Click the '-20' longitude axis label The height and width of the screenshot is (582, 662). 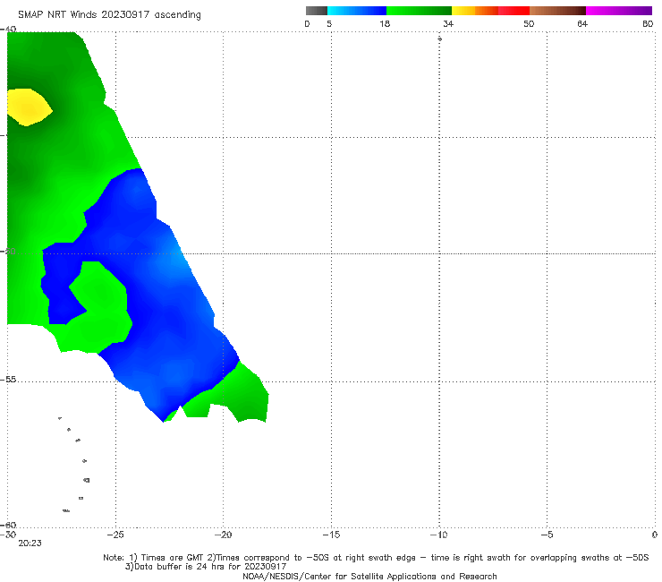pos(223,535)
